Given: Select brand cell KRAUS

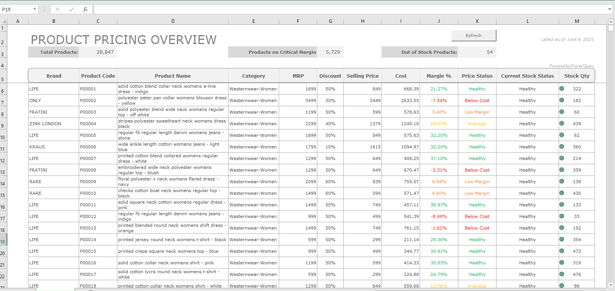Looking at the screenshot, I should (x=54, y=147).
